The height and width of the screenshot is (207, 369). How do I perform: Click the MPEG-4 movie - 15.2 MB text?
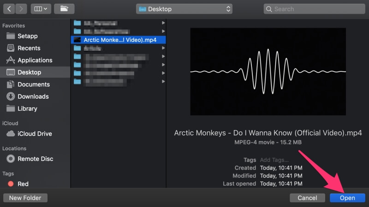[268, 142]
